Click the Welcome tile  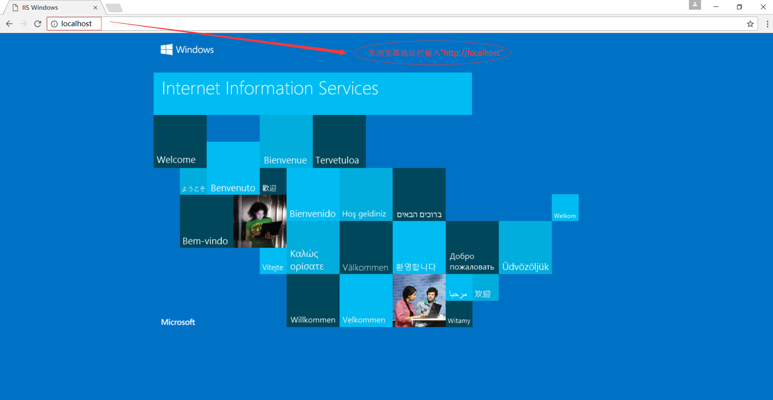[x=180, y=141]
